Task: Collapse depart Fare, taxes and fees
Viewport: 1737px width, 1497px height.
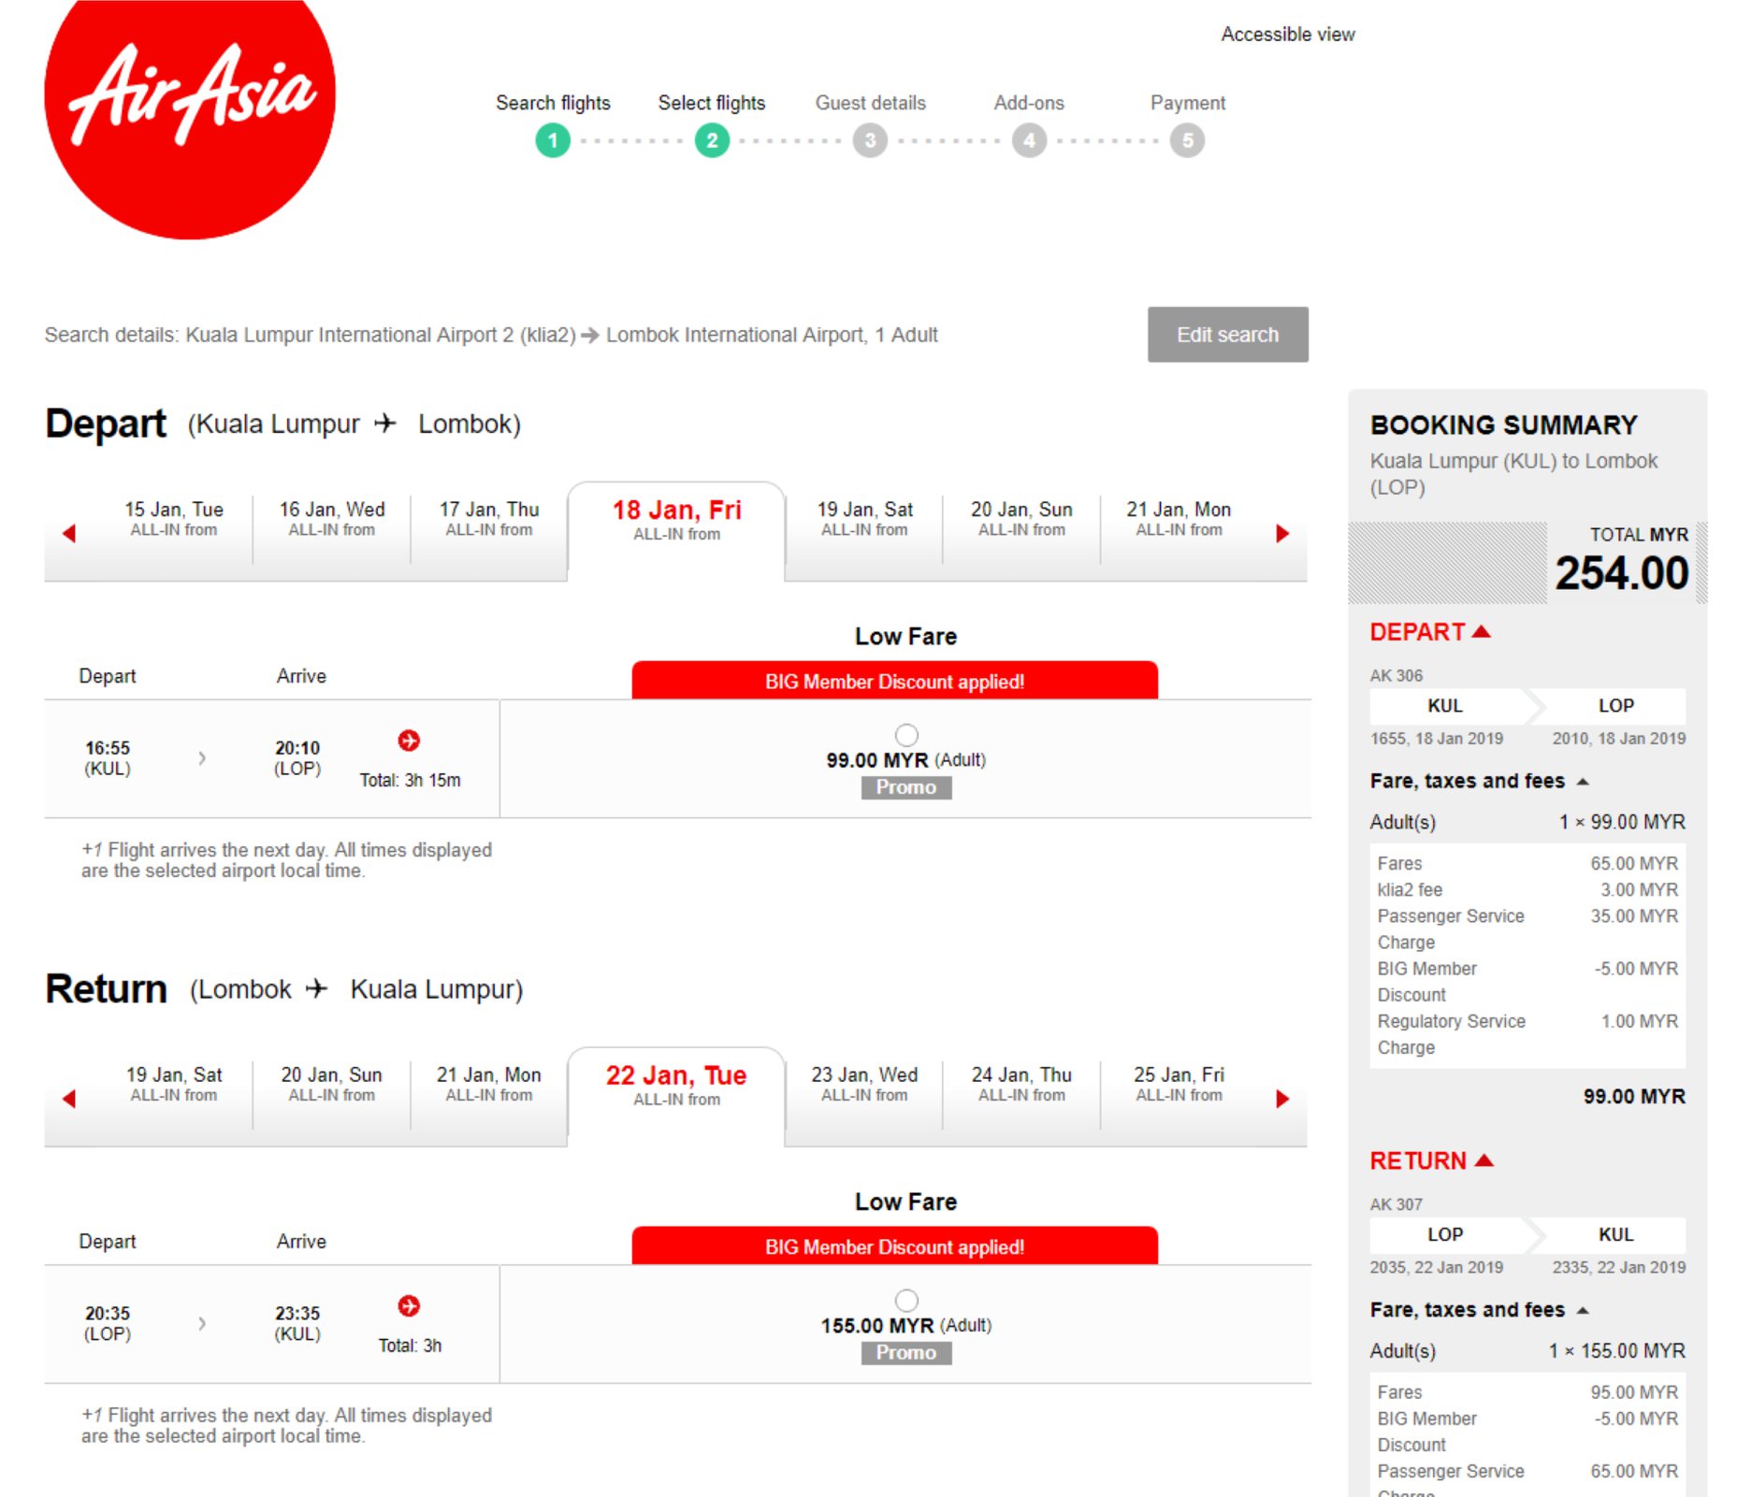Action: pos(1480,781)
